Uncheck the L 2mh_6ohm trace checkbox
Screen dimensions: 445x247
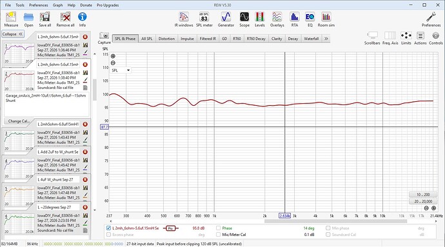108,228
